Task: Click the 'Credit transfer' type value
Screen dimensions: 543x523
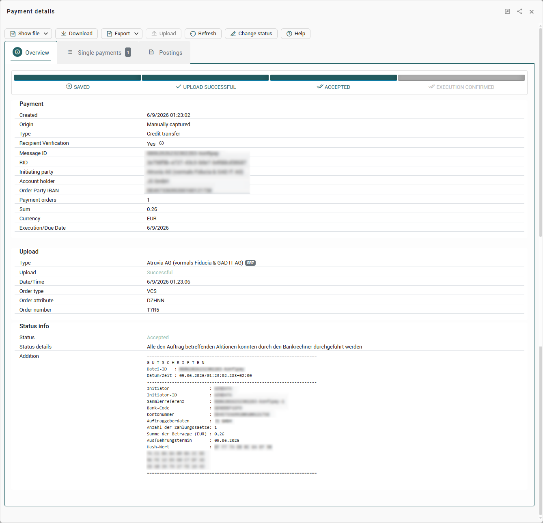Action: pos(164,134)
